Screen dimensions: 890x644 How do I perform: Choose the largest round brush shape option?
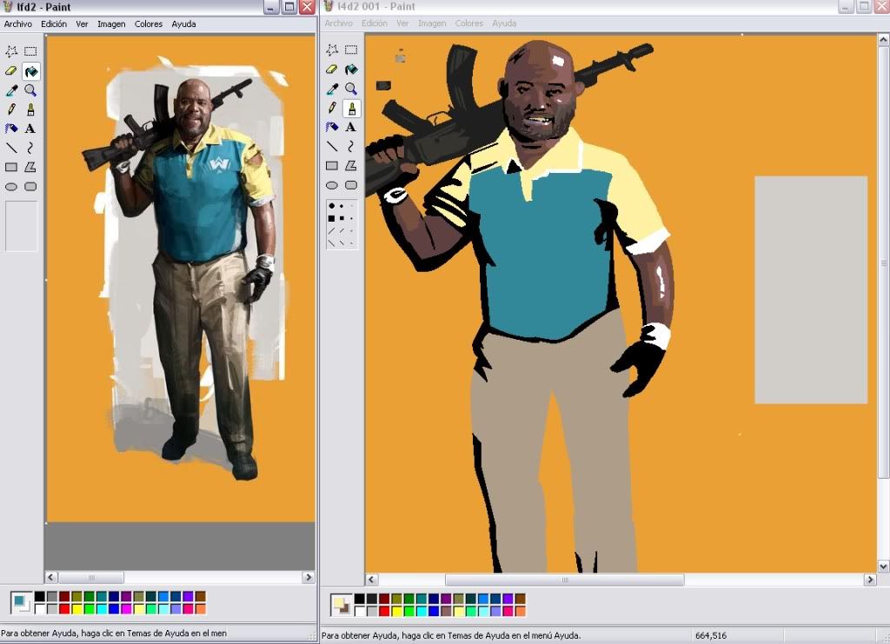[331, 206]
